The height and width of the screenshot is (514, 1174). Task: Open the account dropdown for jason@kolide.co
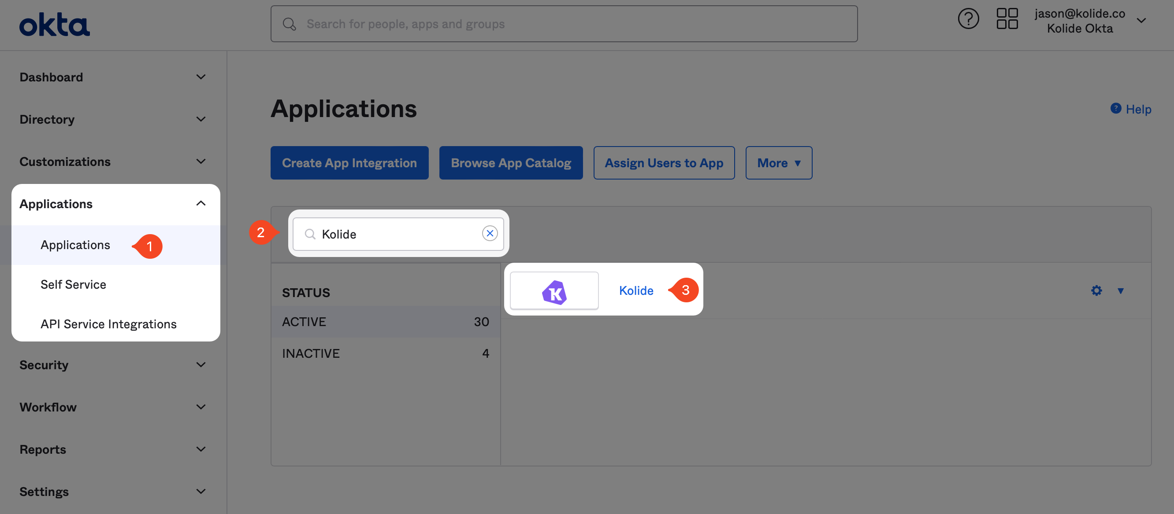coord(1142,21)
